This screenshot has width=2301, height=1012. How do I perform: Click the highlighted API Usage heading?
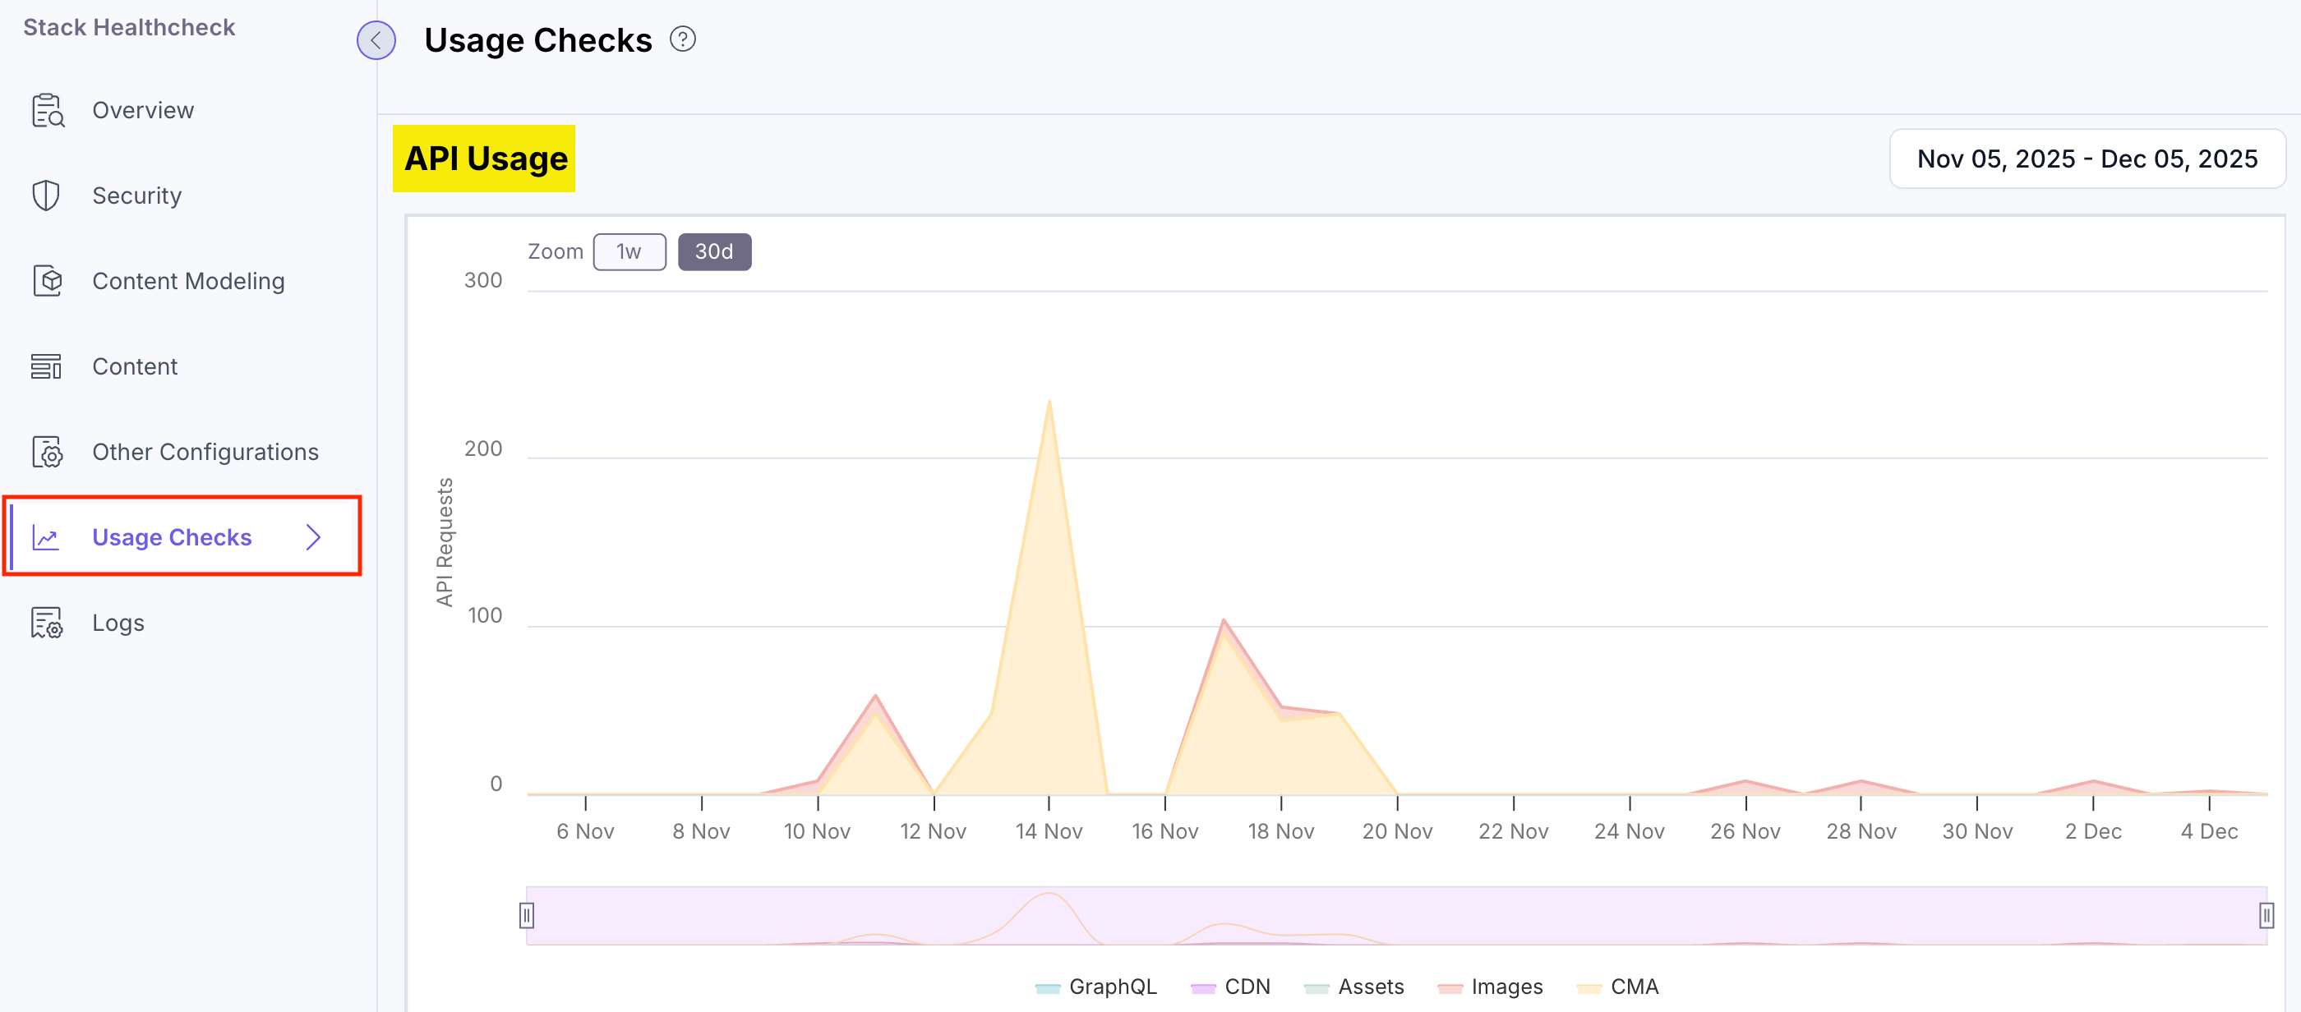point(486,158)
